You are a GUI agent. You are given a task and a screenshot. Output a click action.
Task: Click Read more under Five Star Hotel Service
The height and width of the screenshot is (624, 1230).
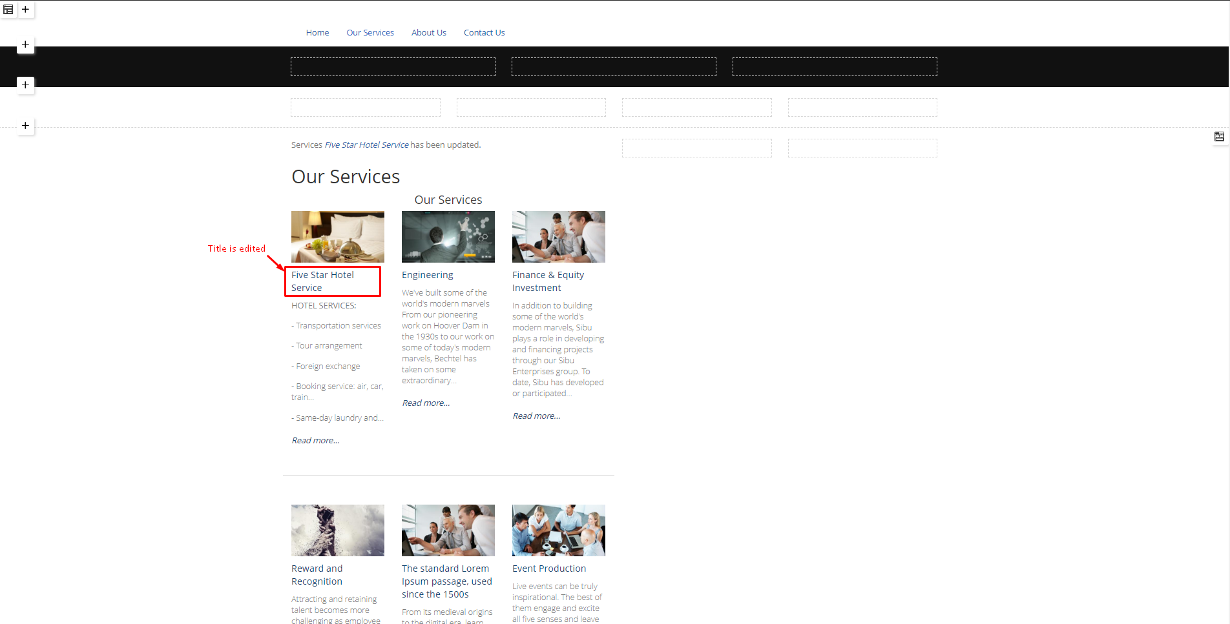[x=315, y=441]
